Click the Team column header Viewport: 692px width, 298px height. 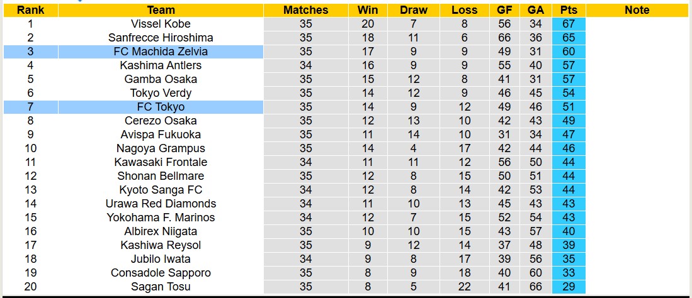click(x=161, y=10)
